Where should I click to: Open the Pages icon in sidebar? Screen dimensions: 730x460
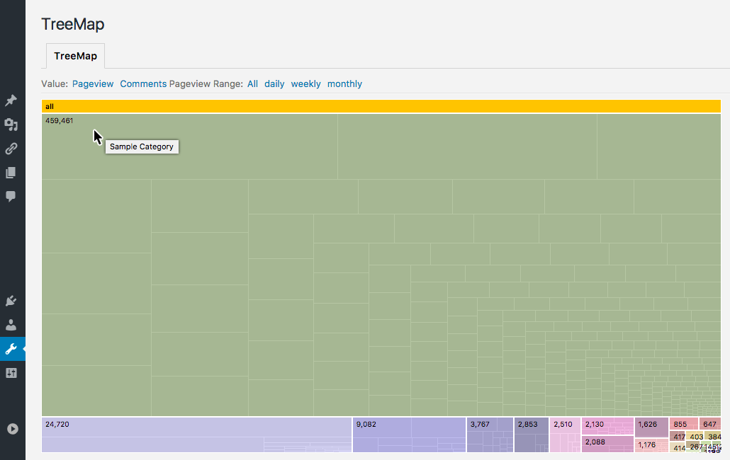coord(11,173)
